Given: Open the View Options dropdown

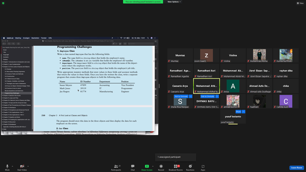Looking at the screenshot, I should tap(174, 2).
